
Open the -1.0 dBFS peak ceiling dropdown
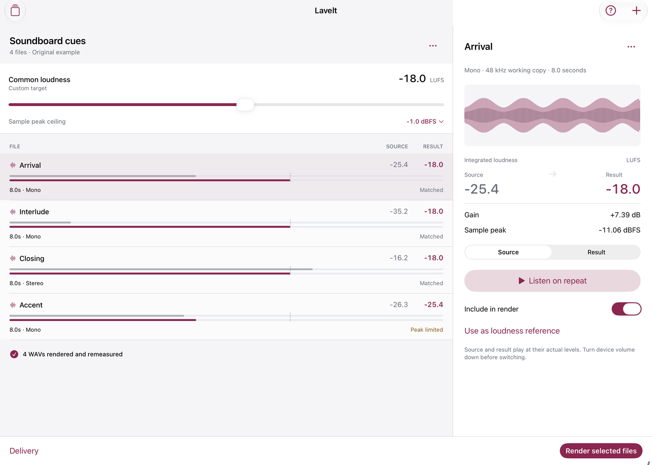425,122
